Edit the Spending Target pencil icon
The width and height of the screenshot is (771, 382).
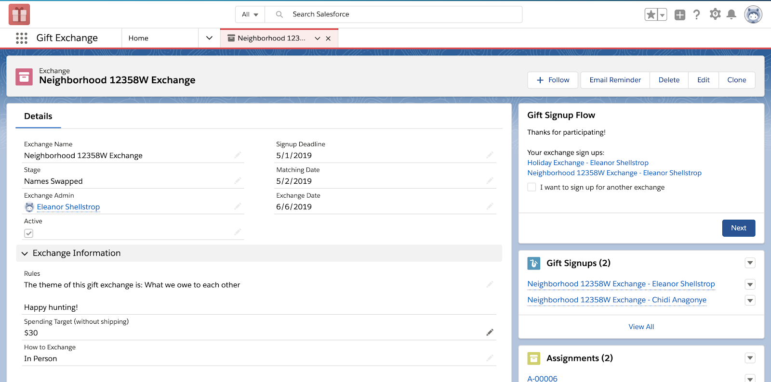pyautogui.click(x=490, y=332)
